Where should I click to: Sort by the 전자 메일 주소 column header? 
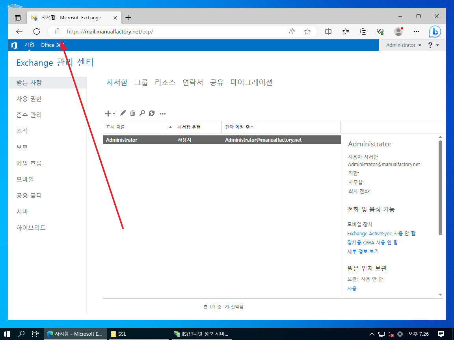coord(281,127)
